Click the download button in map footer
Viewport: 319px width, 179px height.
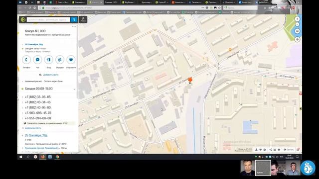(x=289, y=150)
